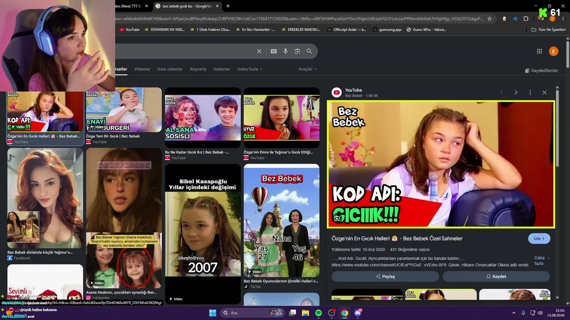Open Discord from the taskbar
The width and height of the screenshot is (570, 320).
[358, 313]
